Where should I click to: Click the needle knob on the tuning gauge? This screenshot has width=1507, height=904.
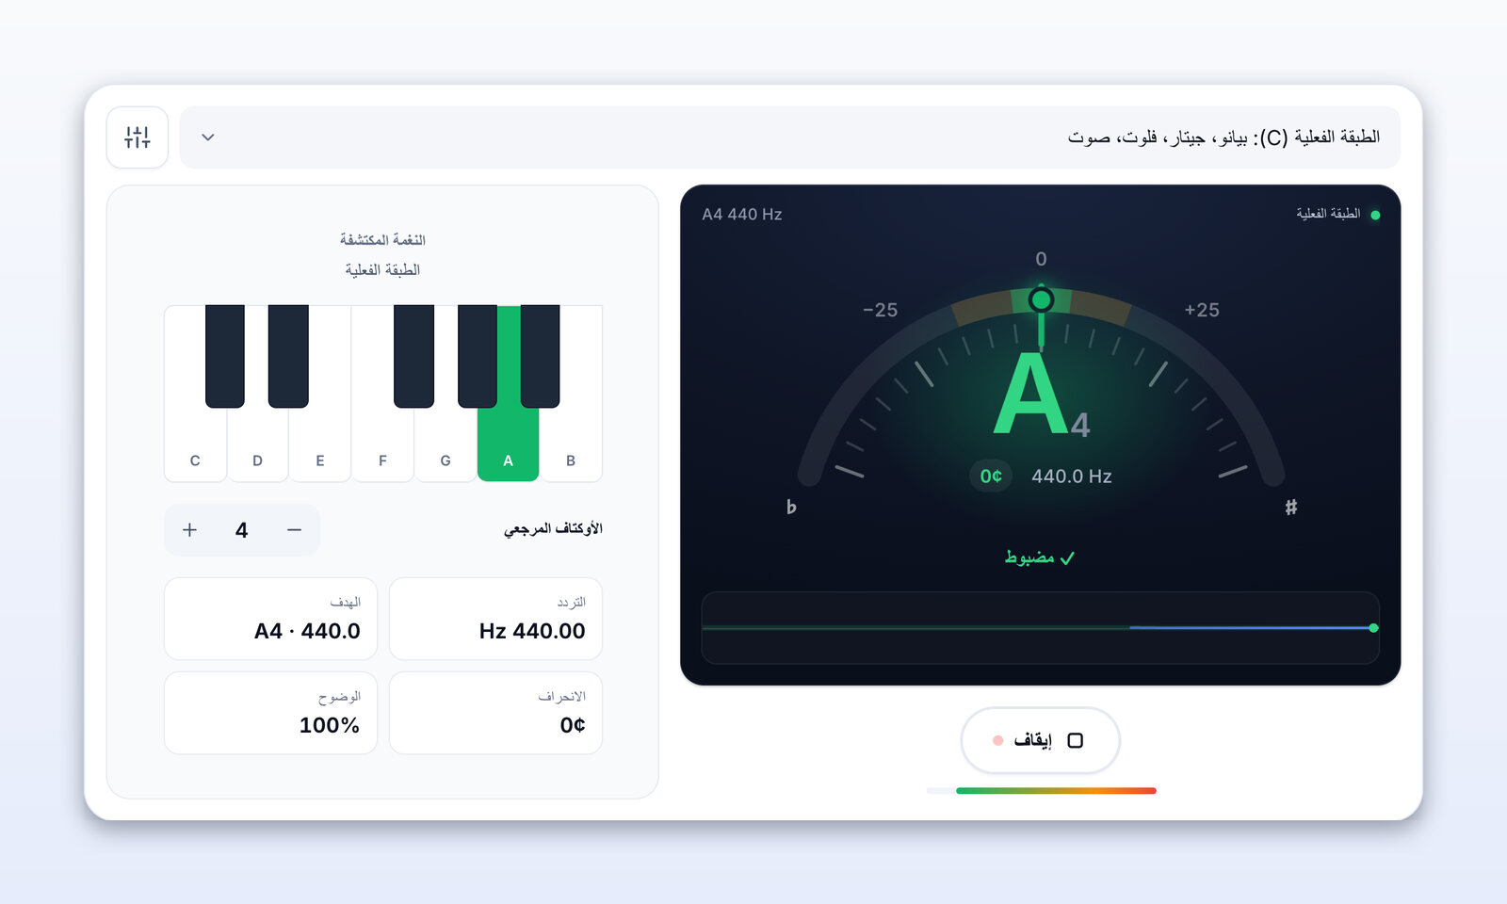pos(1041,300)
